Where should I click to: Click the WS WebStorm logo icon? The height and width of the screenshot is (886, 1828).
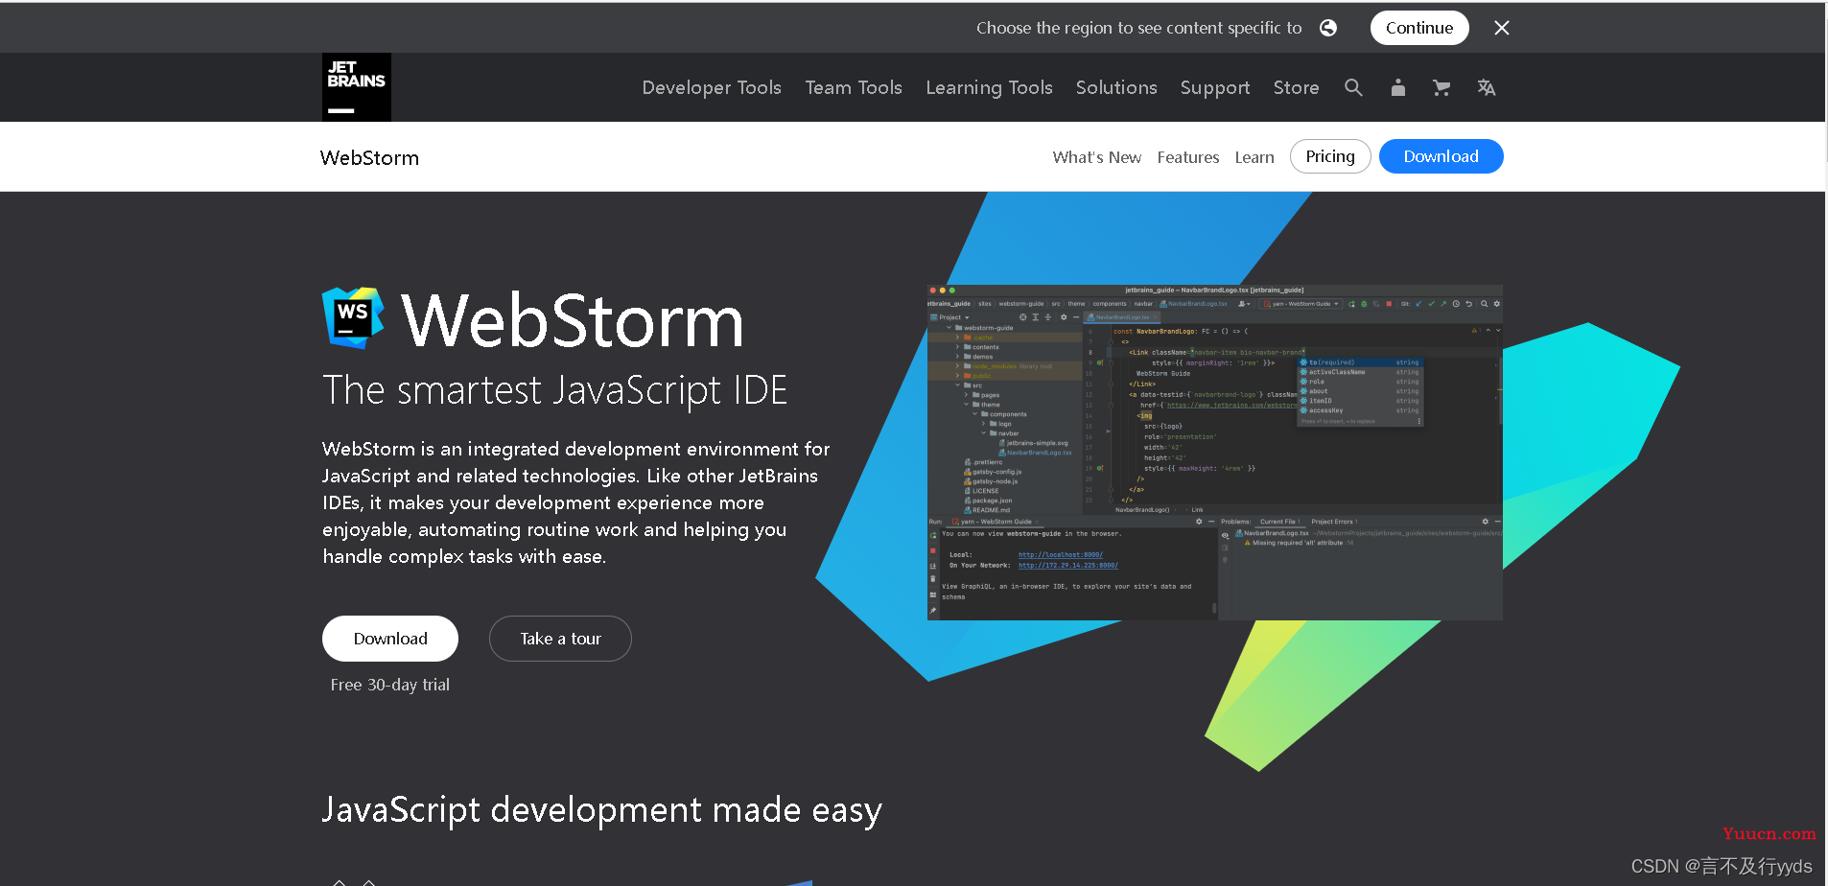pyautogui.click(x=353, y=317)
